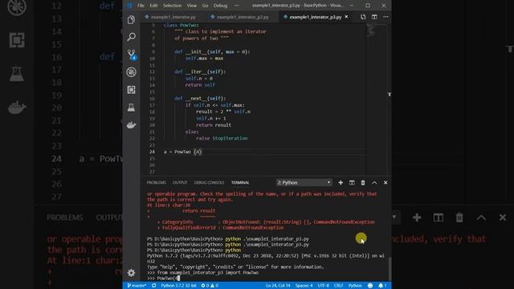This screenshot has width=514, height=289.
Task: Close the terminal panel
Action: coord(385,182)
